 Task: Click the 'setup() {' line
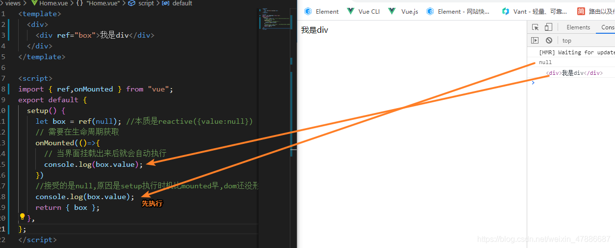tap(46, 111)
